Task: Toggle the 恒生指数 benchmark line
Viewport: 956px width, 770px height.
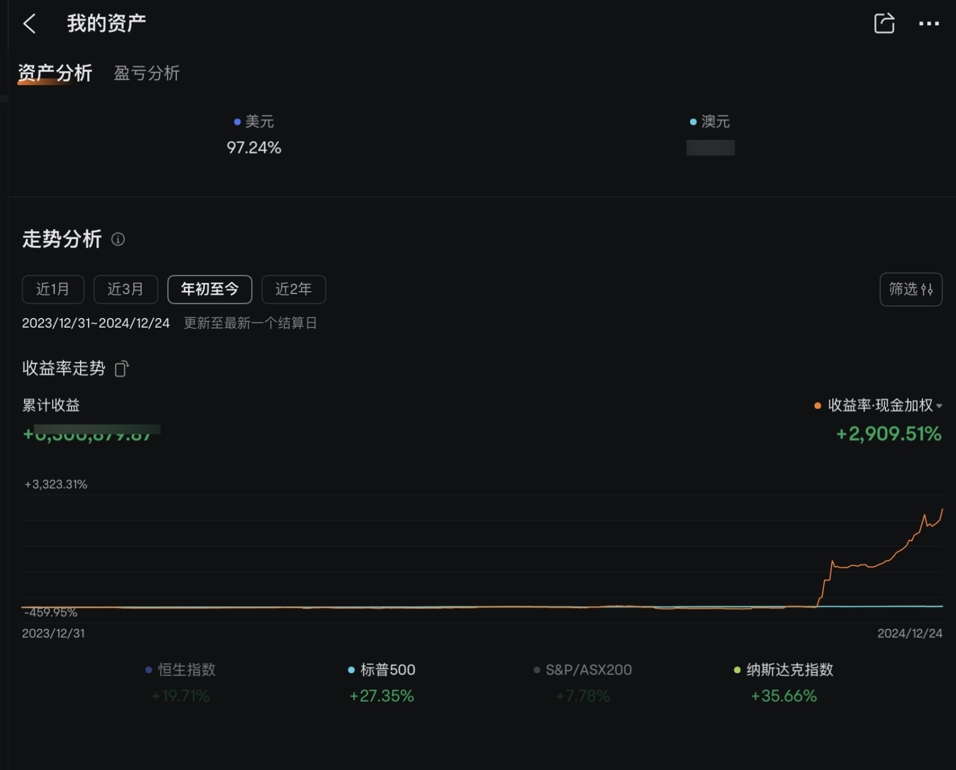Action: point(180,670)
